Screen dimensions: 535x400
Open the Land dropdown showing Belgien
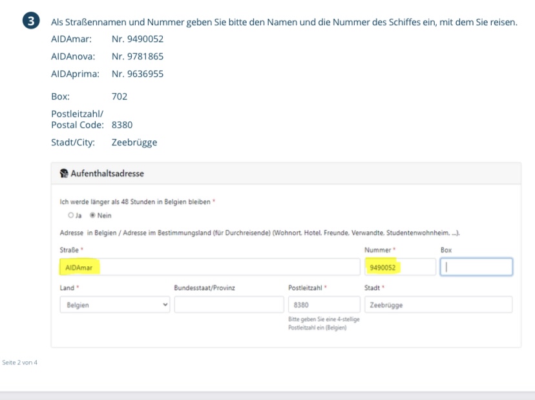tap(113, 305)
